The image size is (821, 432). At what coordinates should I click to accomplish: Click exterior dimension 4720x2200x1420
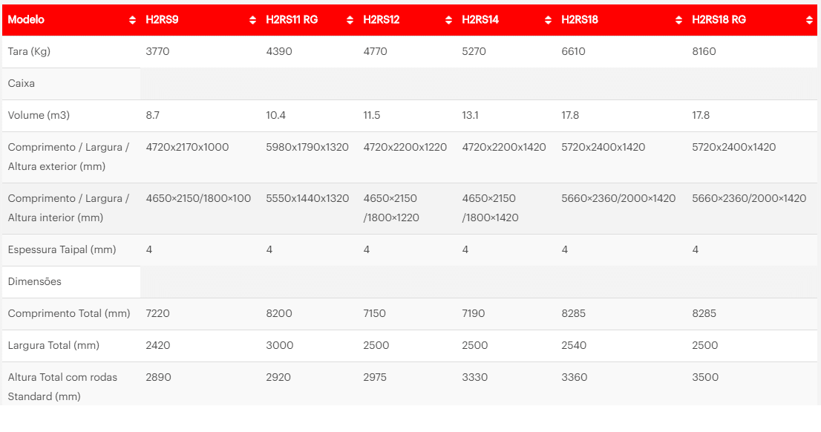pyautogui.click(x=504, y=147)
